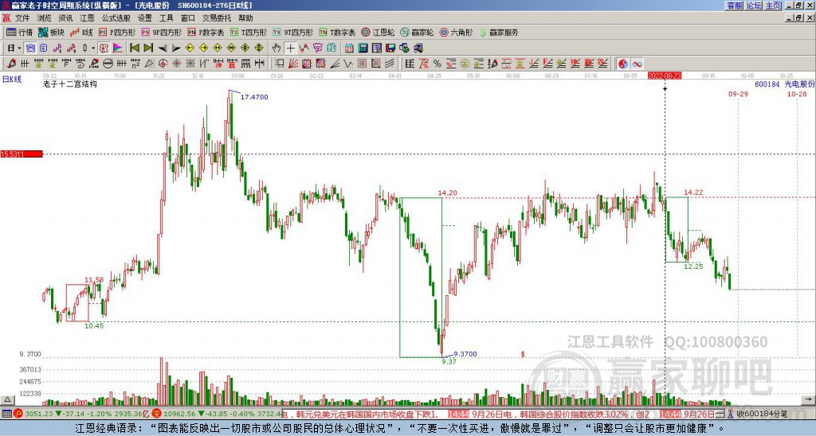Click the 10-28 forecast date label
The image size is (816, 436).
click(797, 94)
